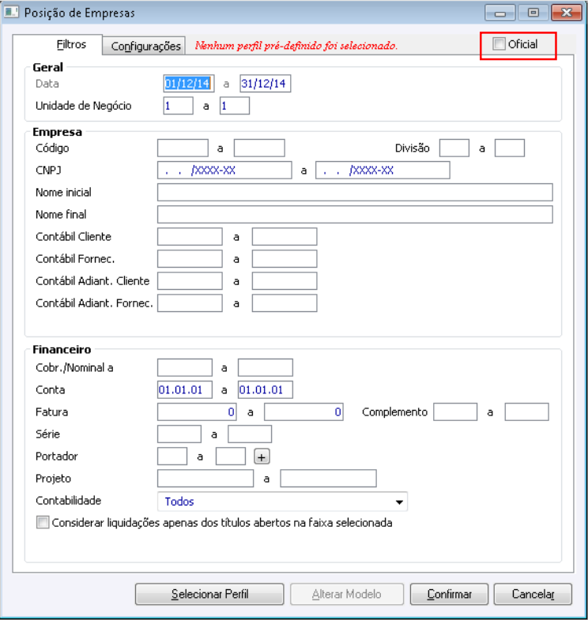
Task: Click the first Contábil Cliente field
Action: coord(190,236)
